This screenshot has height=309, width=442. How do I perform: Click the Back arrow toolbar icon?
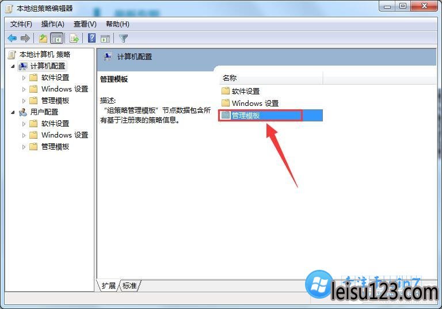(x=12, y=38)
